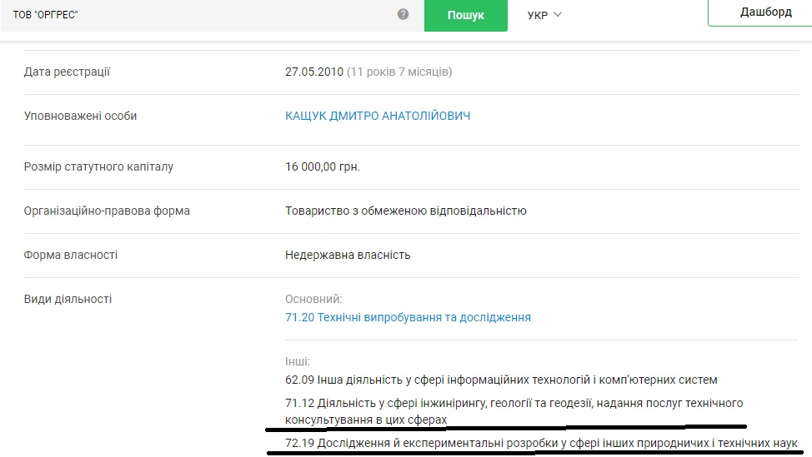This screenshot has height=457, width=812.
Task: Click the Дата реєстрації label
Action: click(x=68, y=72)
